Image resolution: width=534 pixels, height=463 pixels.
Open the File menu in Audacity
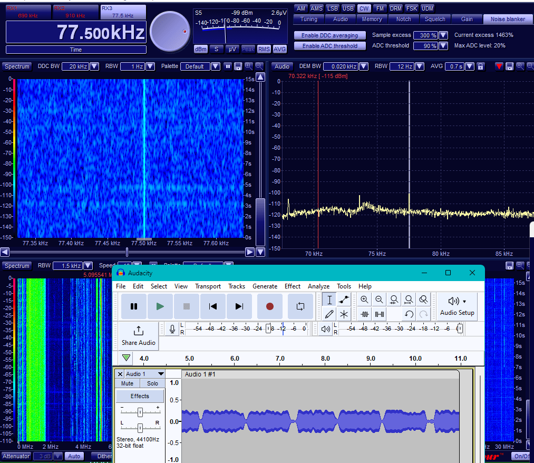point(121,286)
